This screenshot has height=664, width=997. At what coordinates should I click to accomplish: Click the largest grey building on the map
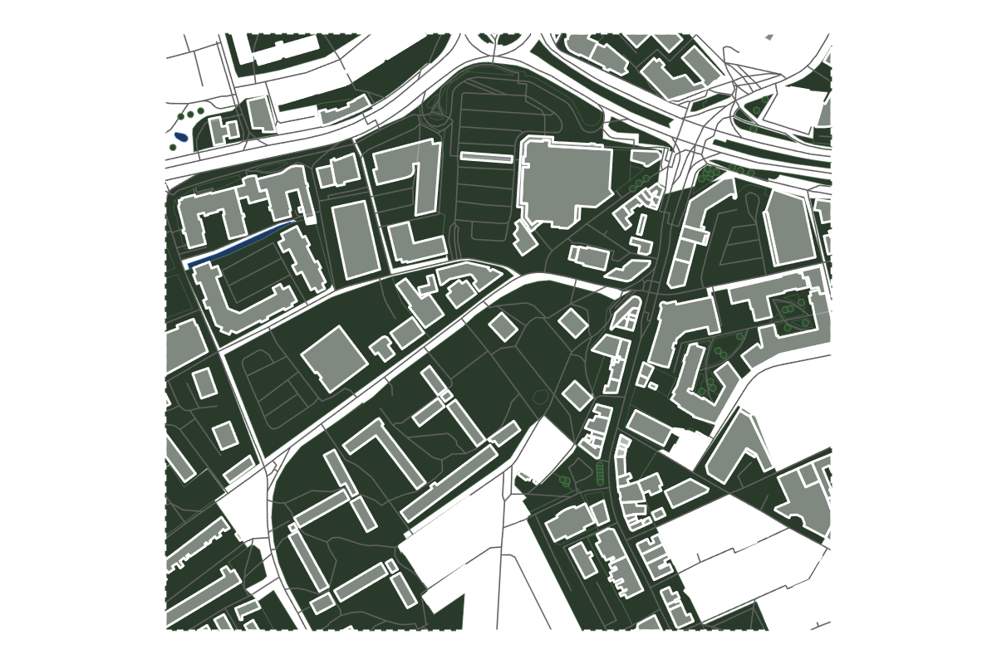coord(566,183)
